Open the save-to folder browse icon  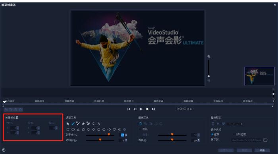click(x=265, y=140)
